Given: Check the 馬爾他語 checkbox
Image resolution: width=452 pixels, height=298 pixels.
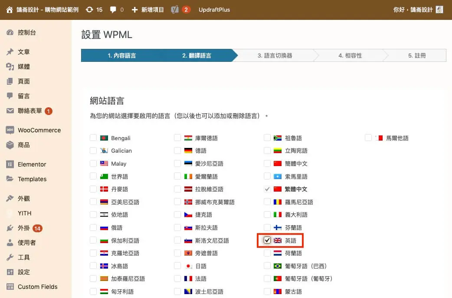Looking at the screenshot, I should pos(368,138).
